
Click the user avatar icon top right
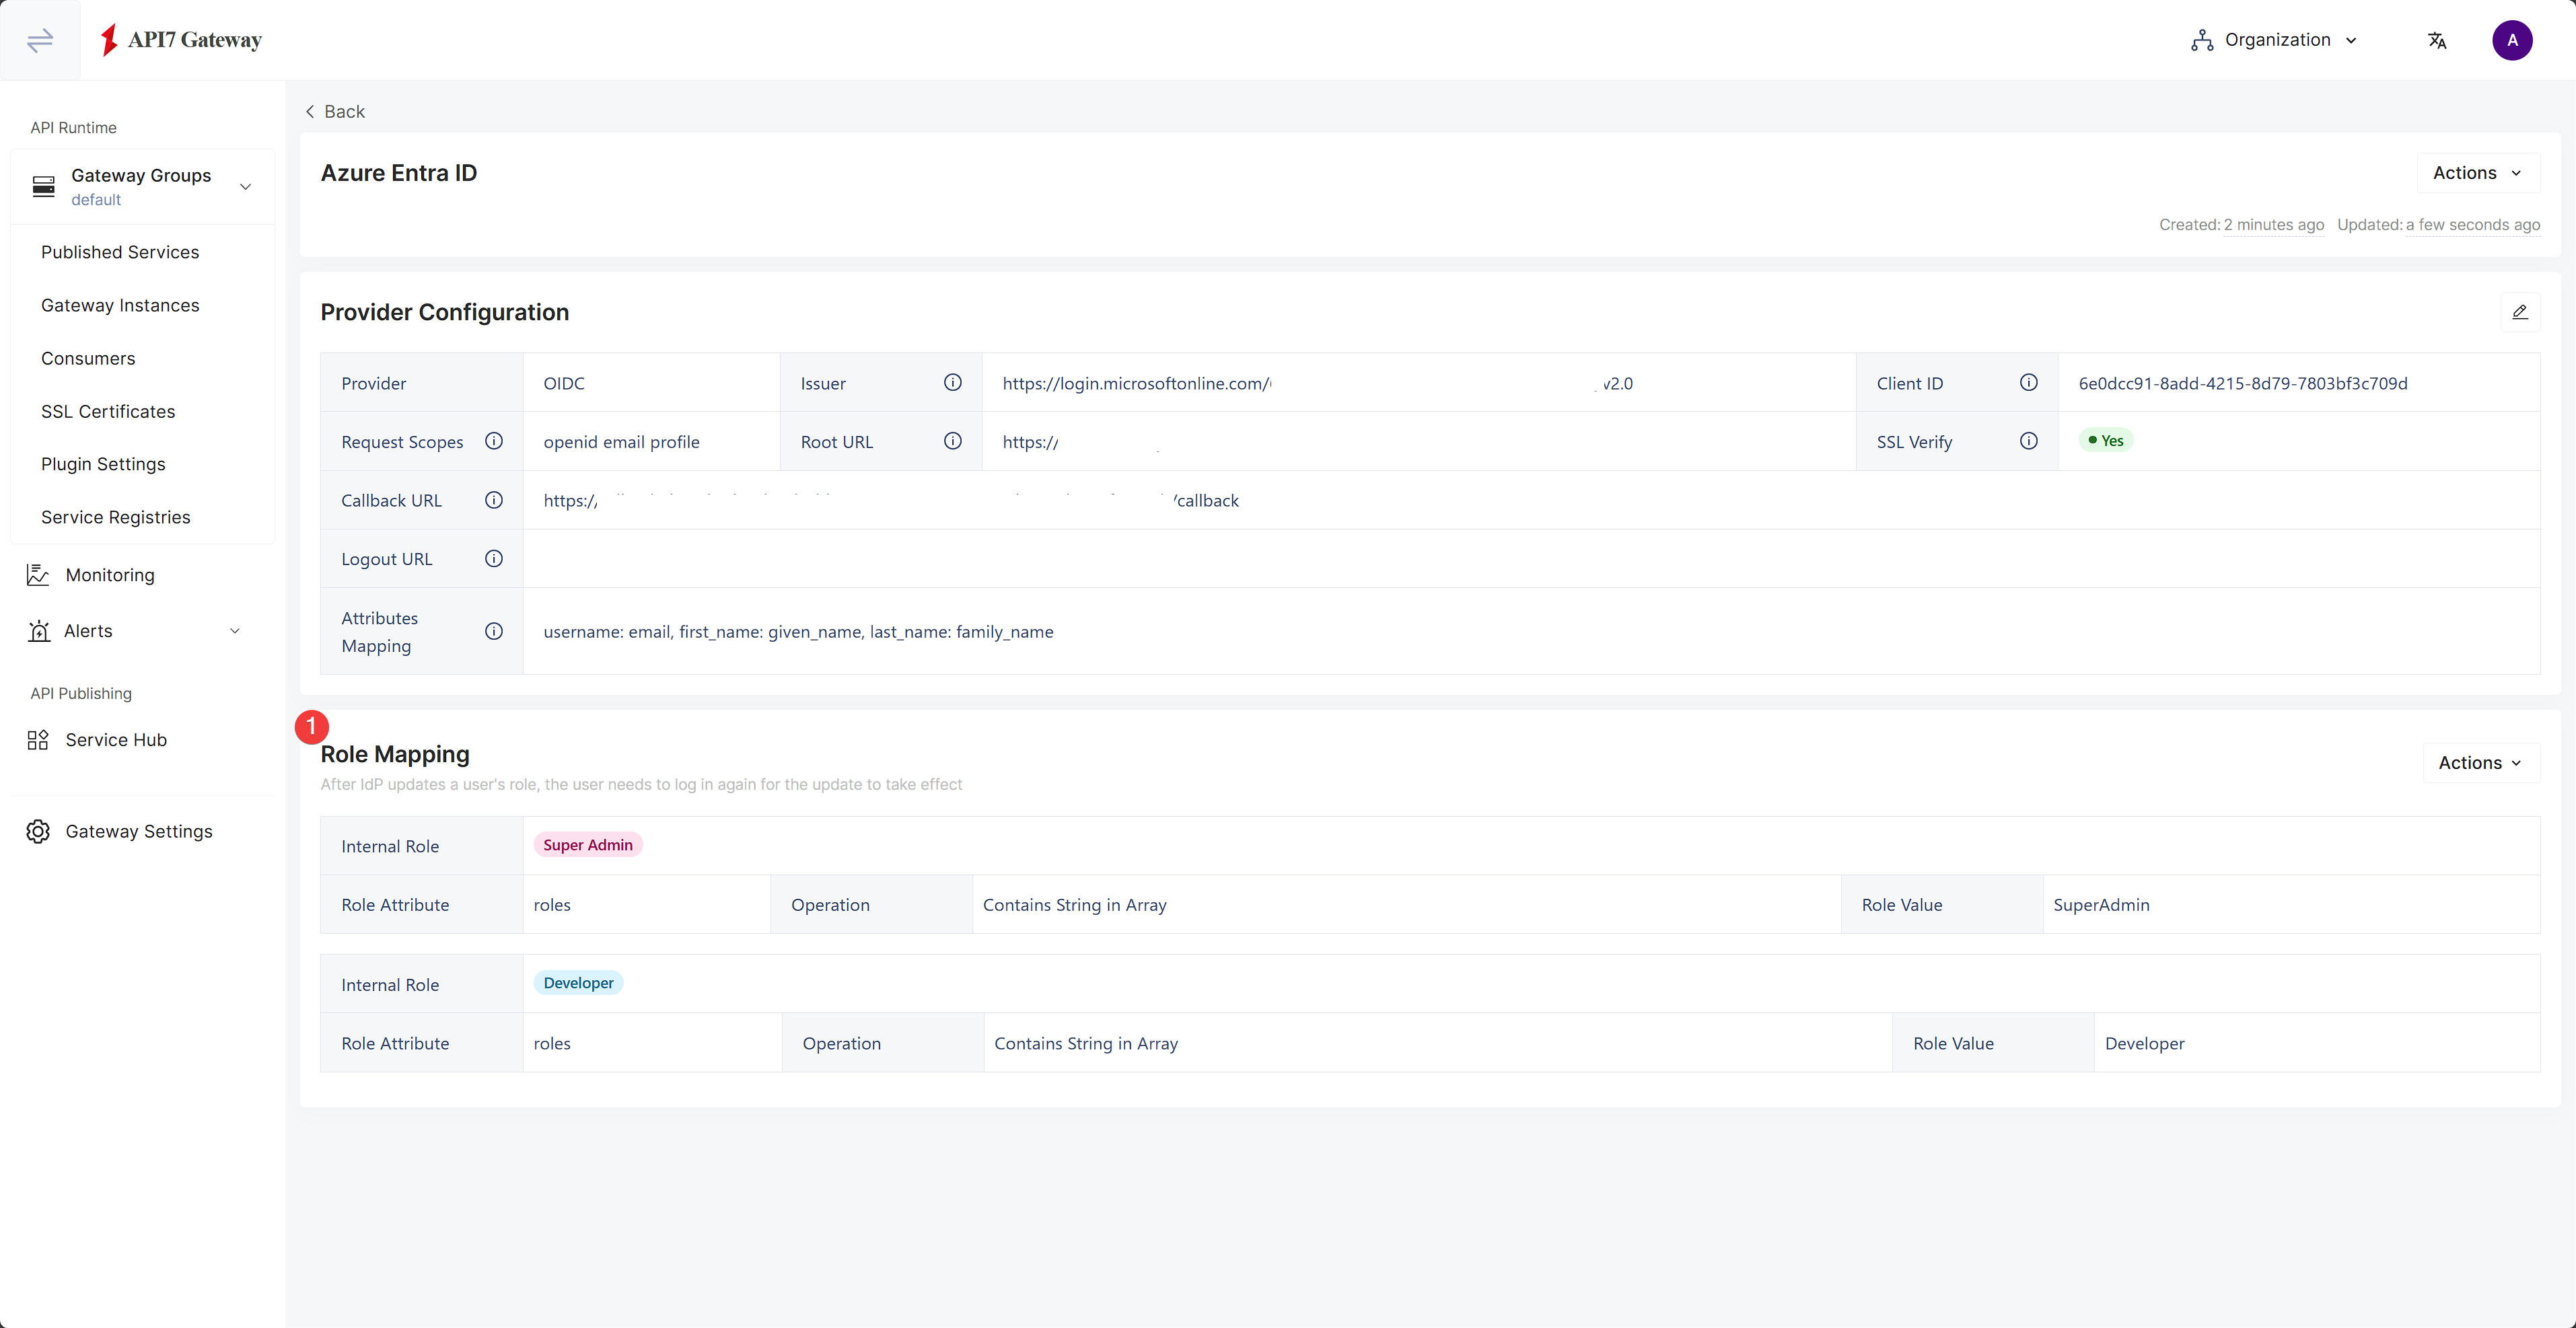coord(2513,39)
